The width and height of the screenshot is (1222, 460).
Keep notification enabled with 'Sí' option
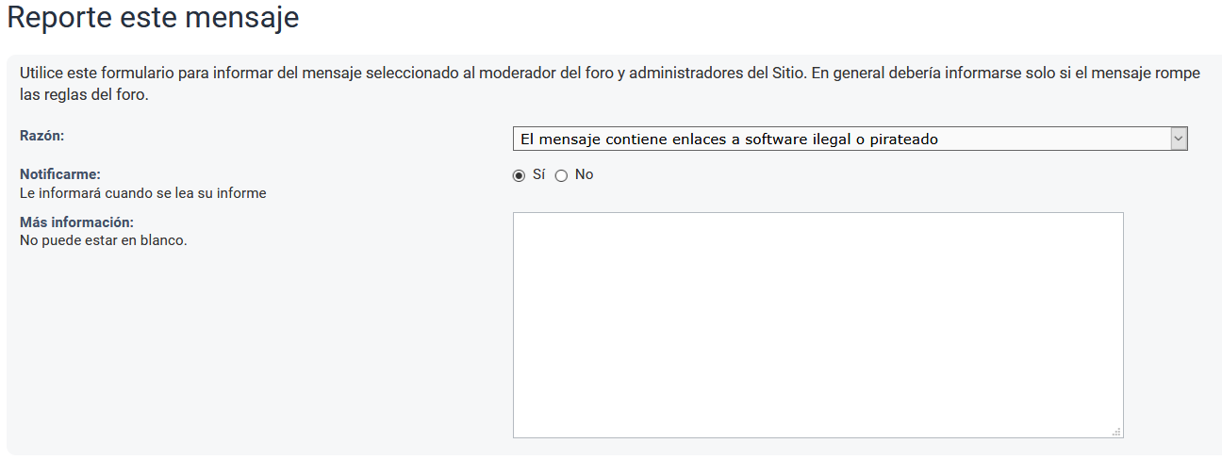pyautogui.click(x=519, y=175)
